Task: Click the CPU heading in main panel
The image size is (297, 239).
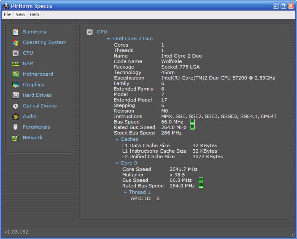Action: point(102,32)
